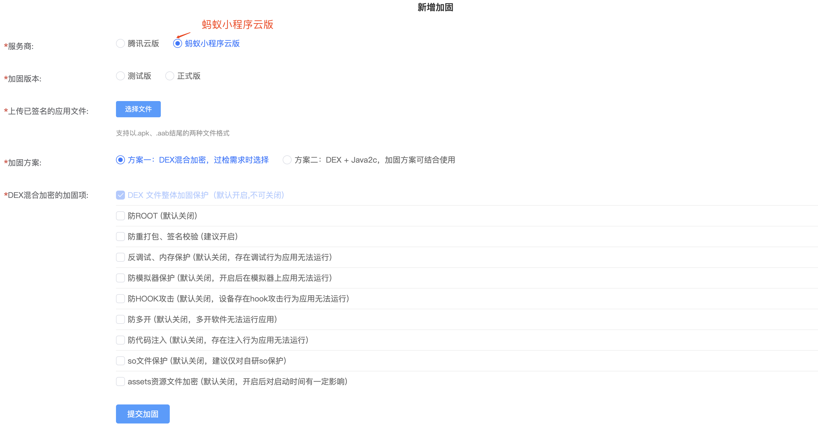This screenshot has width=818, height=440.
Task: Check the 防代码注入 option
Action: [x=120, y=340]
